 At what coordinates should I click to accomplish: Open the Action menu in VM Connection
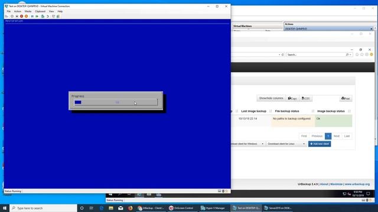tap(18, 11)
